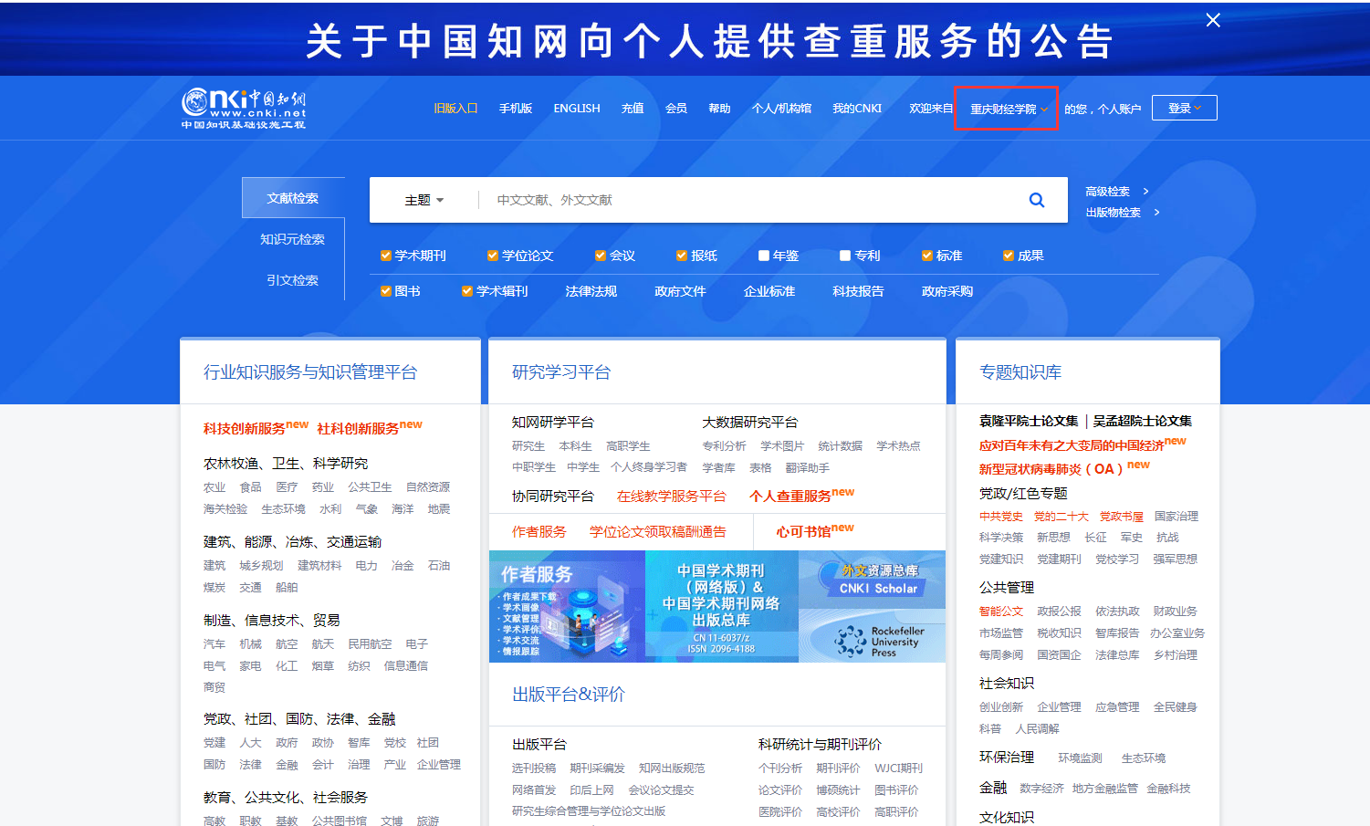1370x826 pixels.
Task: Open 袁隆平院士论文集 link
Action: pos(1029,421)
